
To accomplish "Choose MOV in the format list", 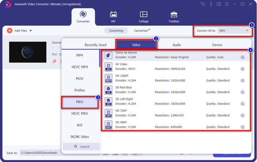I will tap(80, 79).
